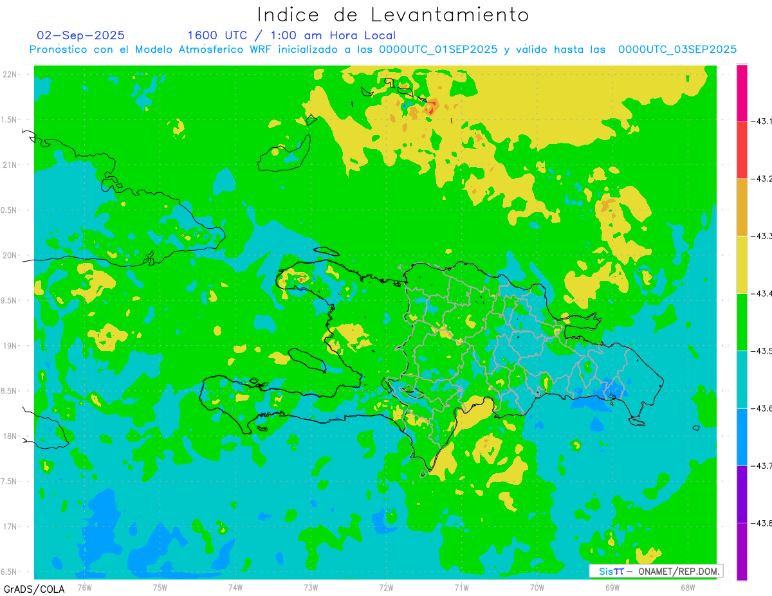The width and height of the screenshot is (772, 596).
Task: Pick the cyan color bar segment
Action: tap(742, 379)
